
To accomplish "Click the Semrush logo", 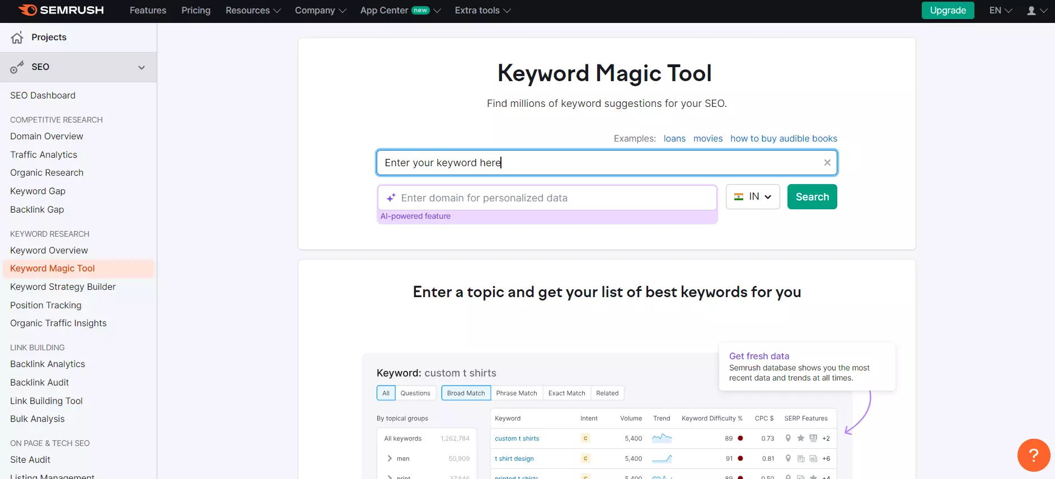I will [61, 10].
